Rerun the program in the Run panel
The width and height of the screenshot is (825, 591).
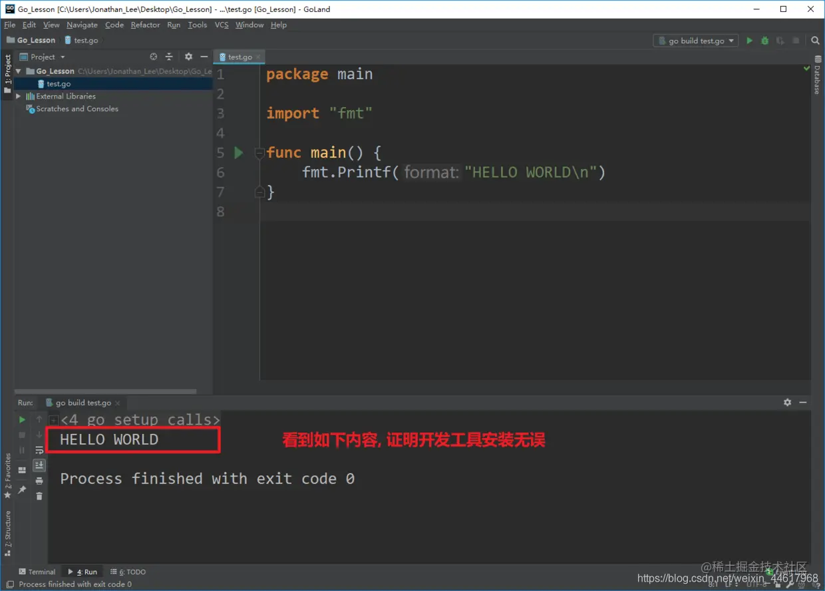[22, 420]
